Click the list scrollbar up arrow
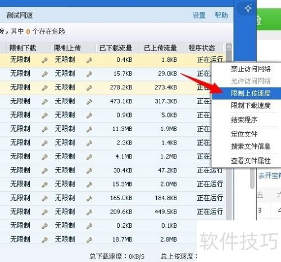The height and width of the screenshot is (262, 281). 229,47
